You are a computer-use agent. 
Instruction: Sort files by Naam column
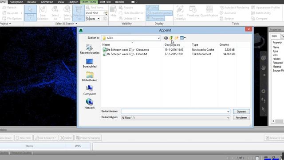(106, 44)
